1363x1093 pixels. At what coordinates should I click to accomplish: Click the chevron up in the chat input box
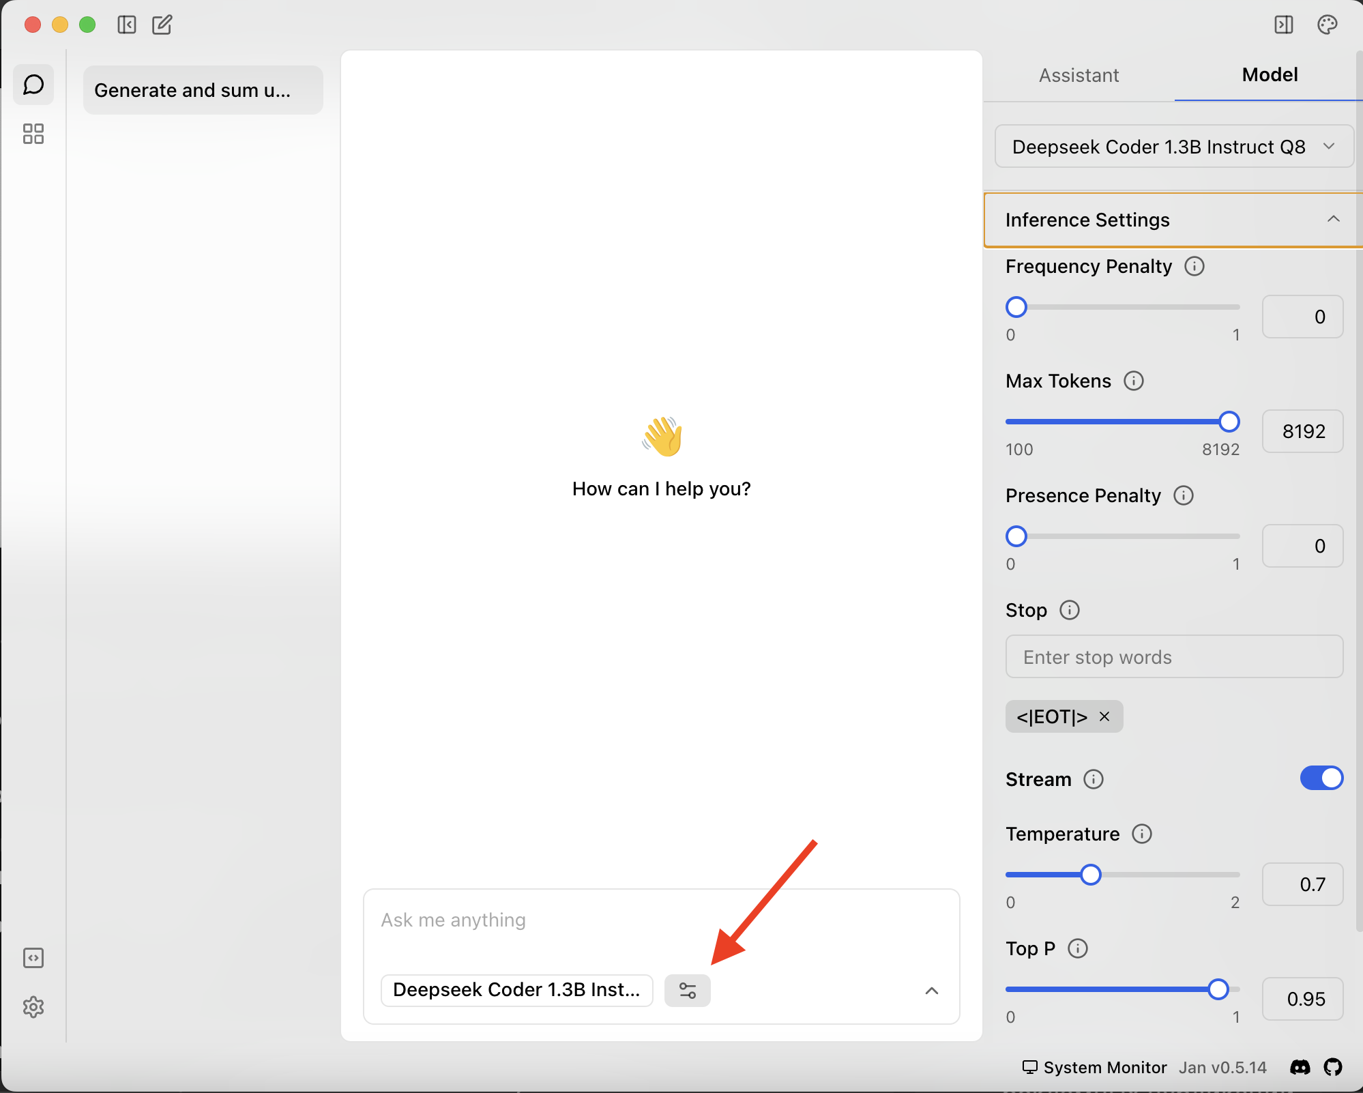click(x=931, y=991)
